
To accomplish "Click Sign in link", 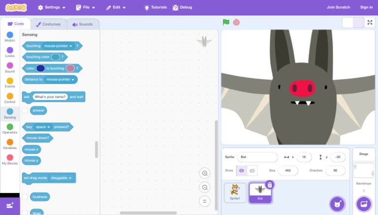I will 366,7.
